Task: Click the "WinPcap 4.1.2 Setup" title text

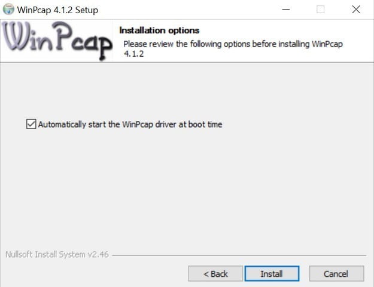Action: click(x=57, y=10)
